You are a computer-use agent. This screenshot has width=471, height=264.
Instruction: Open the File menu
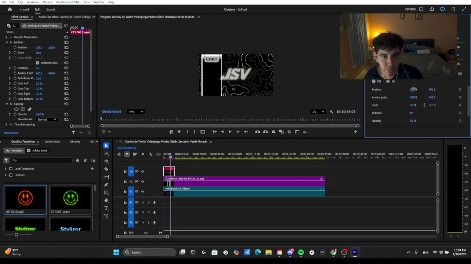point(4,2)
